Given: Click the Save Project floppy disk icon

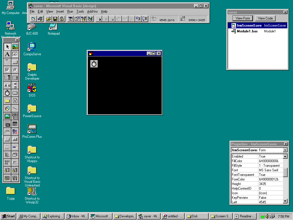Looking at the screenshot, I should [x=55, y=19].
